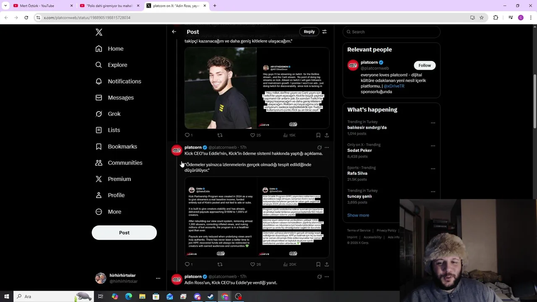The height and width of the screenshot is (302, 537).
Task: Open Microsoft Edge from taskbar
Action: (x=128, y=297)
